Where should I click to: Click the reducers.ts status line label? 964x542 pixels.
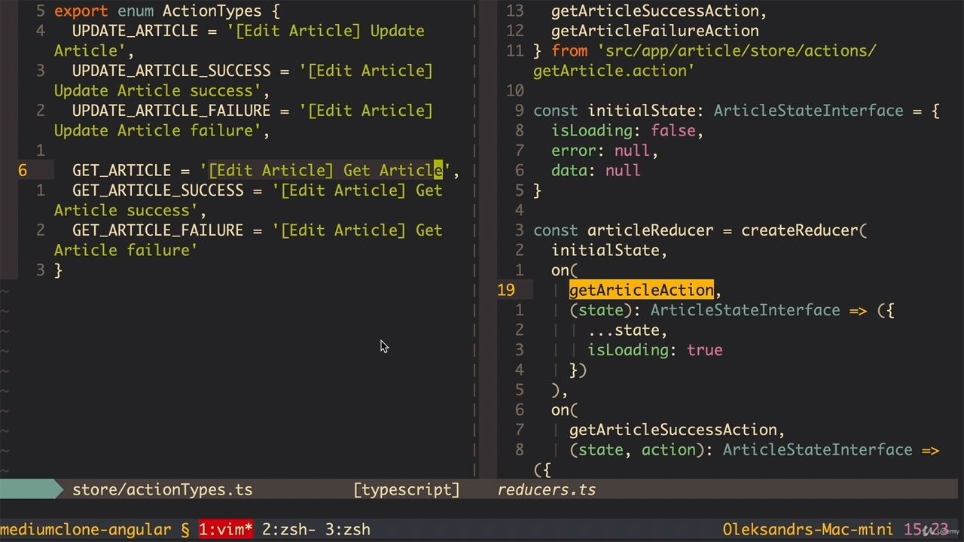[547, 489]
